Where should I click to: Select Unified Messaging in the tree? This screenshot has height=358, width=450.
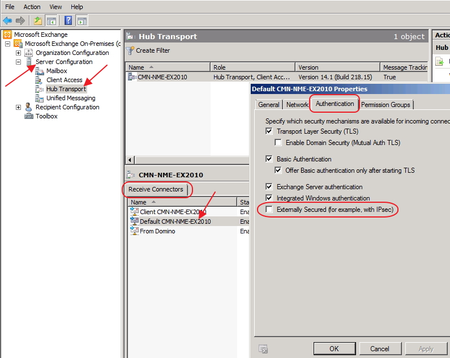[x=71, y=98]
